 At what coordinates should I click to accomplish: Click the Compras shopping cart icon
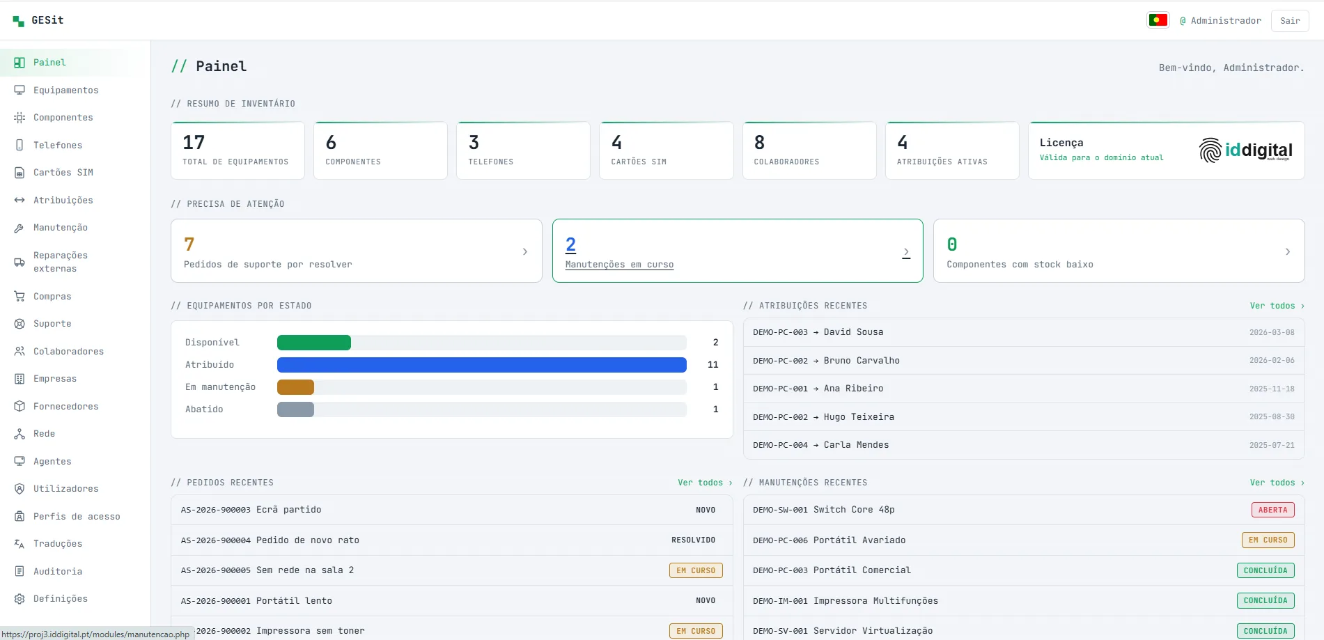coord(20,296)
